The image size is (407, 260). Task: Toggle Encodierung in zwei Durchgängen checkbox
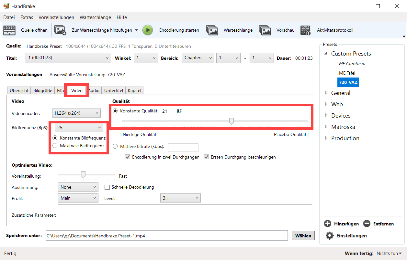128,157
